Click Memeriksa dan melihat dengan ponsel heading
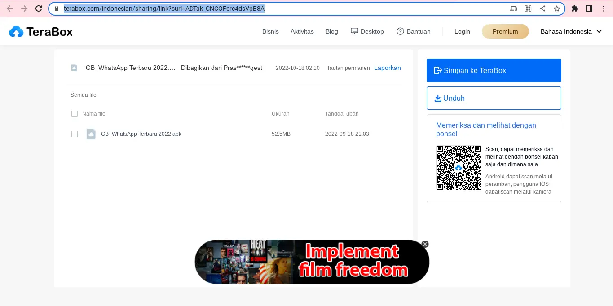The height and width of the screenshot is (306, 613). tap(486, 129)
